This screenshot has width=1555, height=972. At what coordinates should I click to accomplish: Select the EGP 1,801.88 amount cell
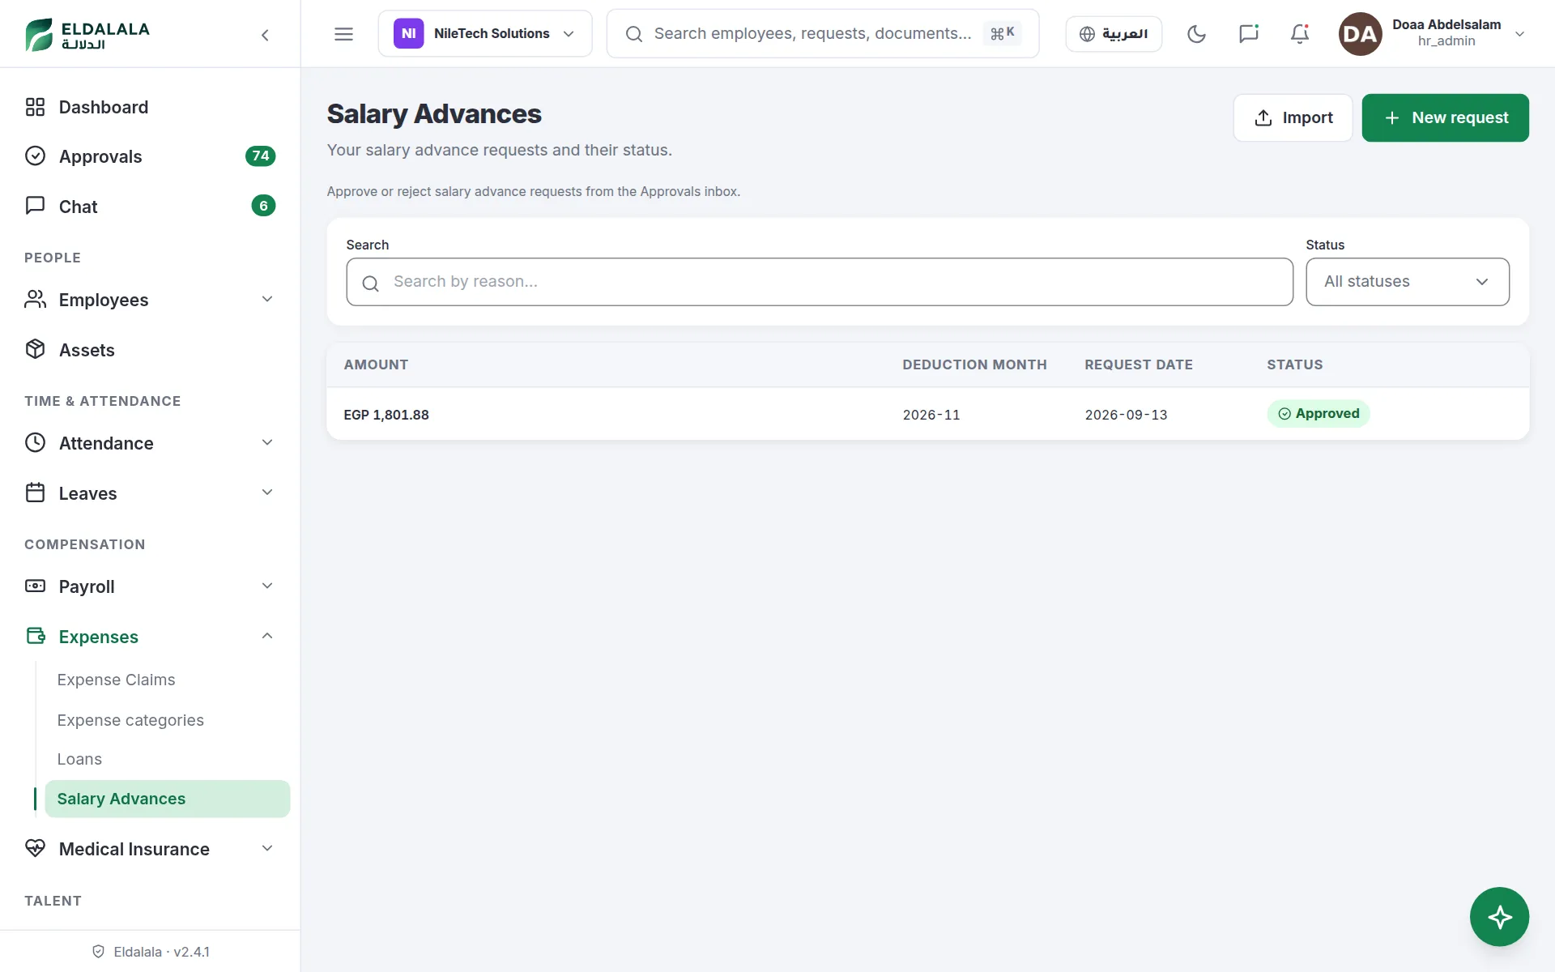pos(386,415)
